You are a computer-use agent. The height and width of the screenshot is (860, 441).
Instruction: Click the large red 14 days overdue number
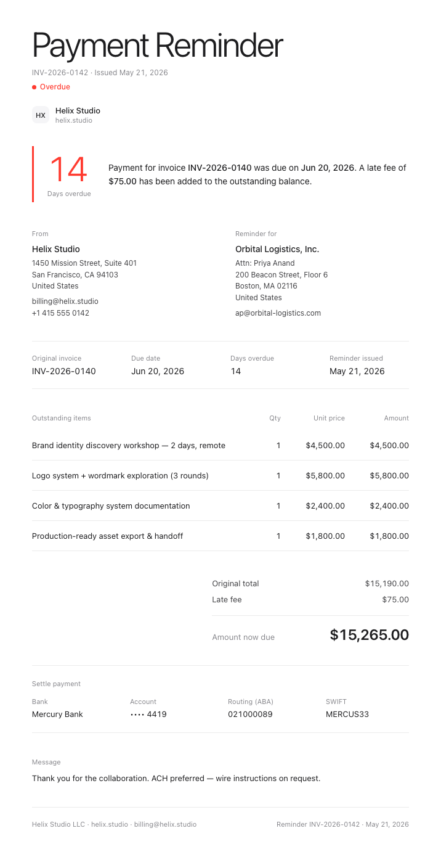(x=68, y=170)
